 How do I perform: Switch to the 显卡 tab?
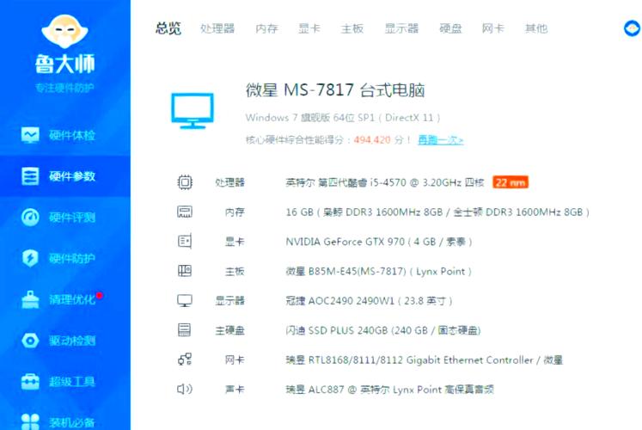pos(309,28)
